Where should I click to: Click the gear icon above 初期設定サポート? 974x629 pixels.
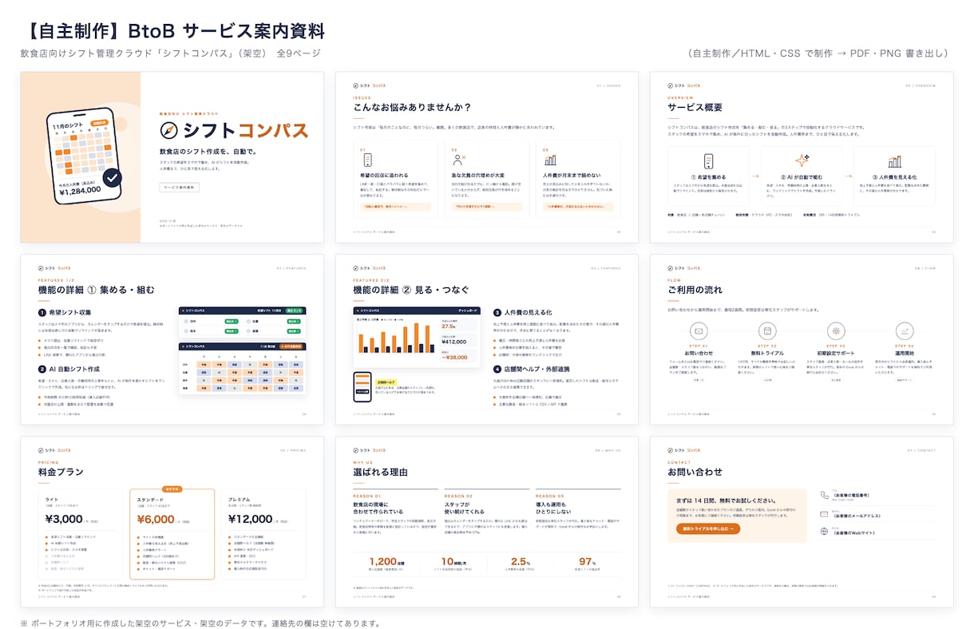coord(836,331)
